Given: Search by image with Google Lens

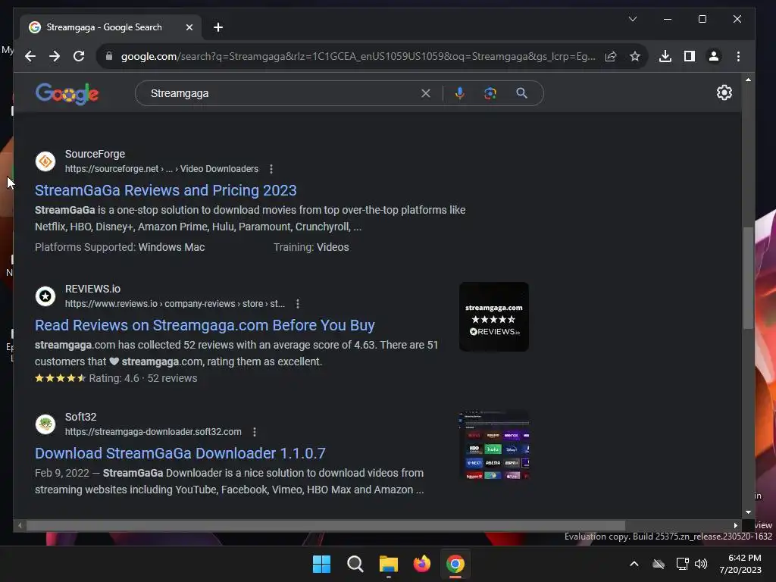Looking at the screenshot, I should tap(490, 93).
